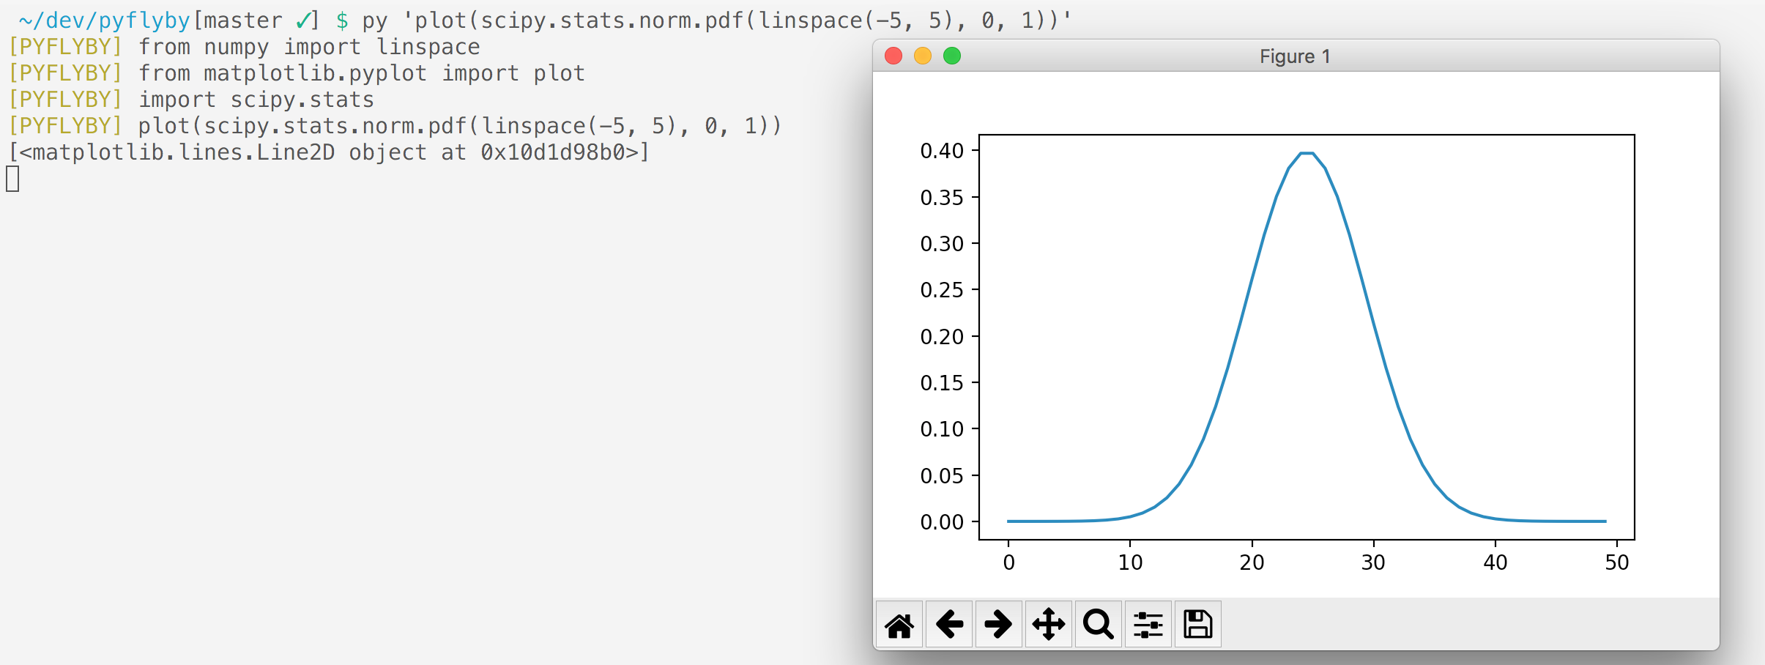This screenshot has width=1765, height=665.
Task: Click the Figure 1 title bar text
Action: click(1295, 56)
